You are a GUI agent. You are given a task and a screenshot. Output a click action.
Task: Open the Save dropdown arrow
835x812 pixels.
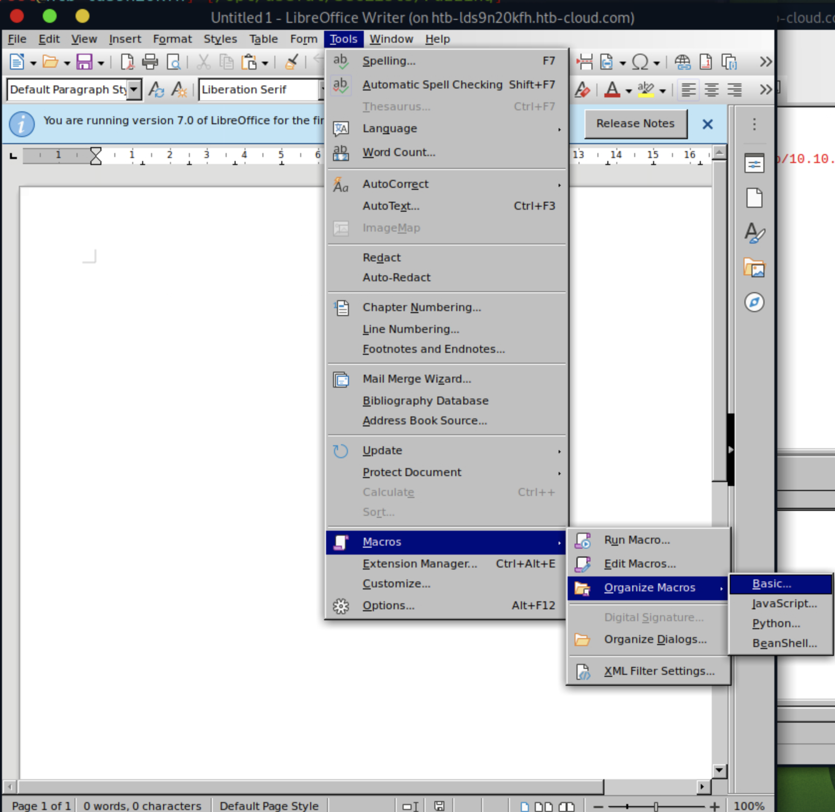coord(100,63)
